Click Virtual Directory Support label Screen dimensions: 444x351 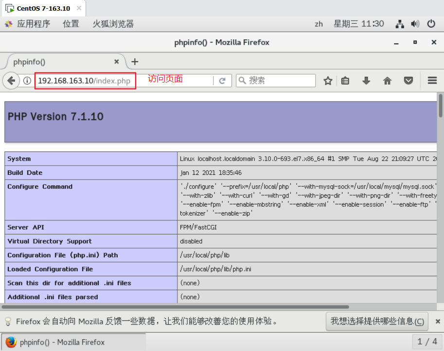point(50,241)
